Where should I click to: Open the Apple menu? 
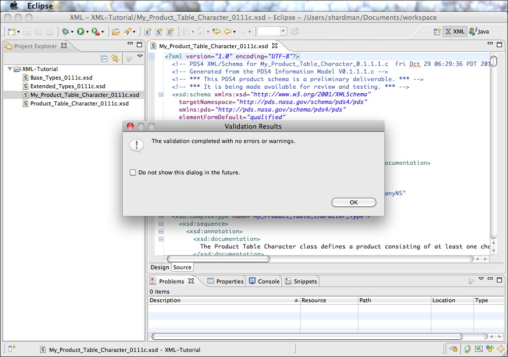(x=14, y=6)
